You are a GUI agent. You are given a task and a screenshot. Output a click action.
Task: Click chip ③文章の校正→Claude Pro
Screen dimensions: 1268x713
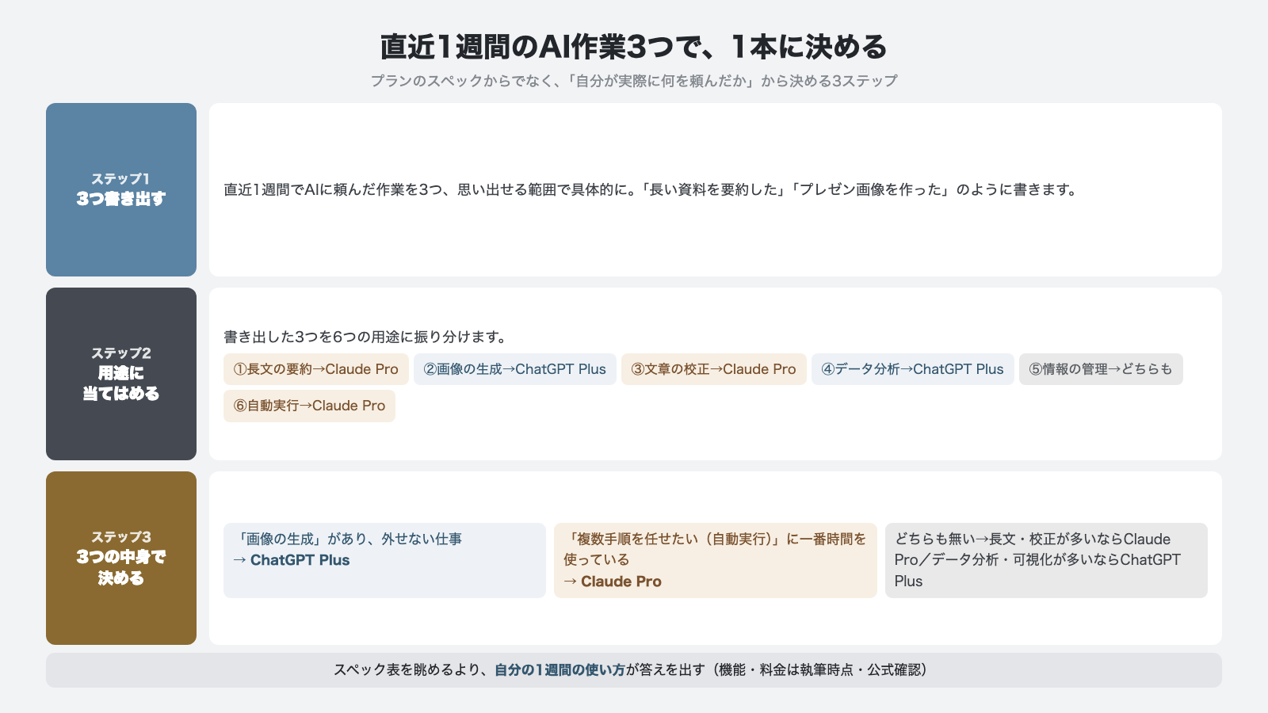click(714, 369)
